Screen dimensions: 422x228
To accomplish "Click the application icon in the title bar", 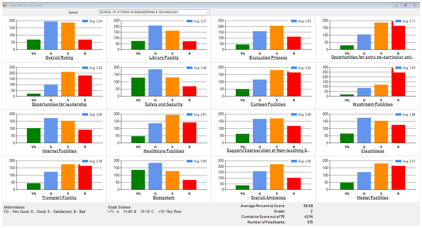I will [x=5, y=5].
